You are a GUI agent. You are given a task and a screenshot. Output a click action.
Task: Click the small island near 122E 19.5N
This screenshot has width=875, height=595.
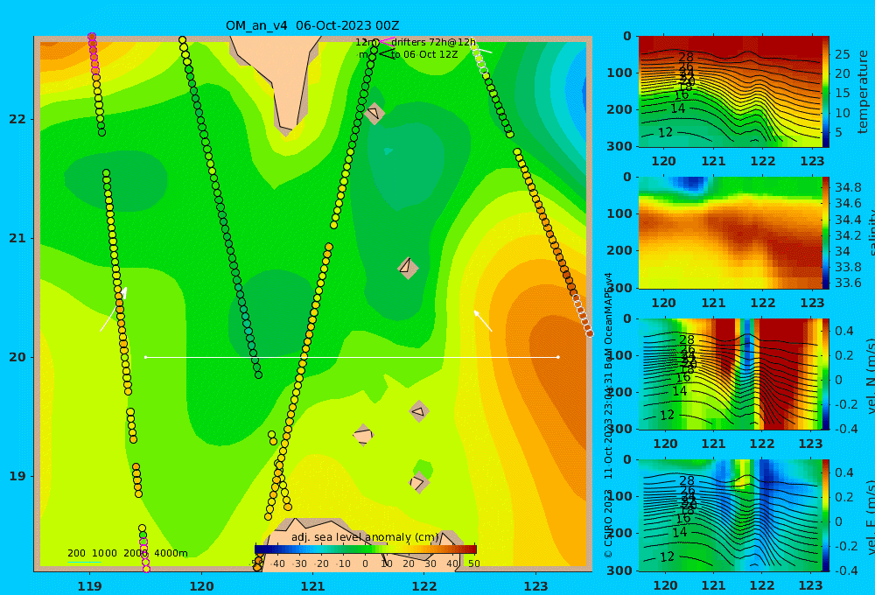419,412
